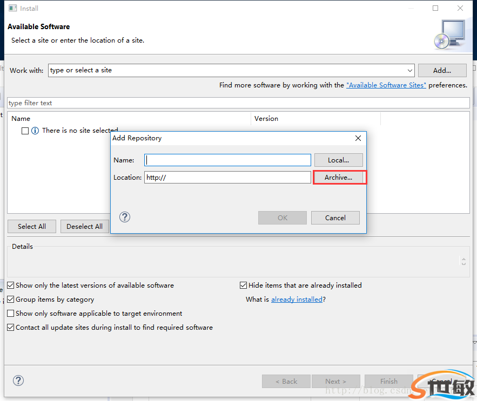
Task: Click the info icon beside 'There is no site selected'
Action: point(35,131)
